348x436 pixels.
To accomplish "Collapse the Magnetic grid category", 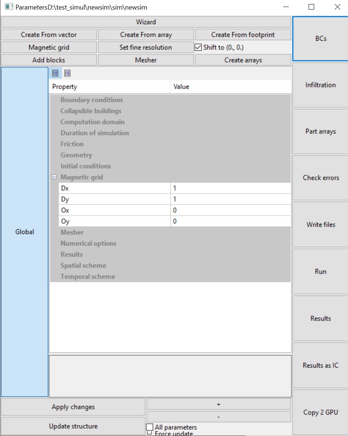I will click(54, 177).
